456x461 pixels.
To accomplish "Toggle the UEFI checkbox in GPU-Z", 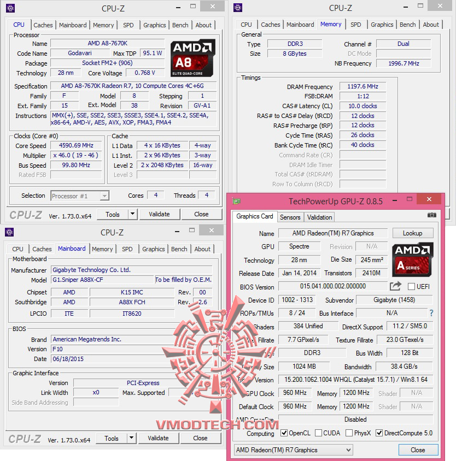I will tap(411, 287).
